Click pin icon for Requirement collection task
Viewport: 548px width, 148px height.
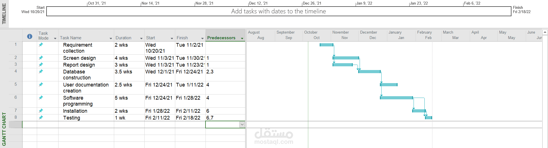[x=41, y=45]
